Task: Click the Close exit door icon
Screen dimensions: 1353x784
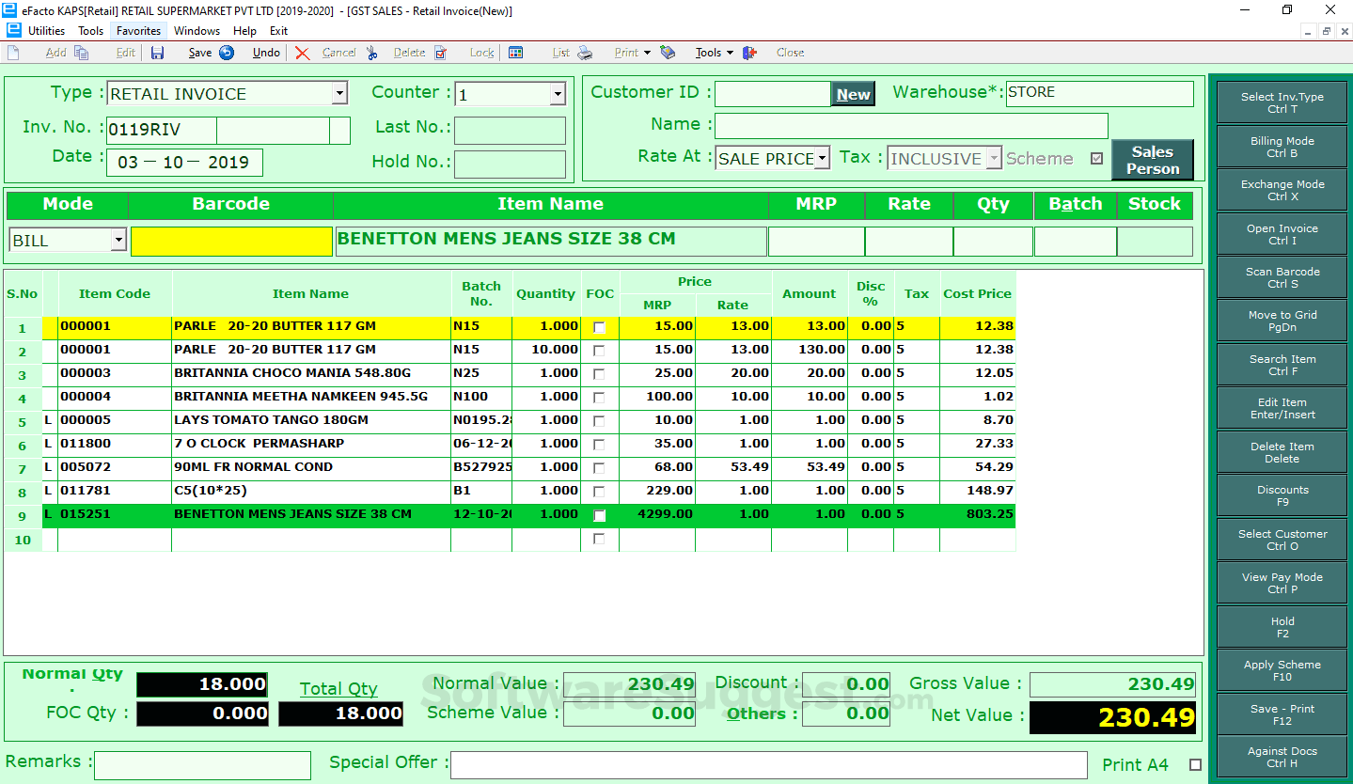Action: [749, 53]
